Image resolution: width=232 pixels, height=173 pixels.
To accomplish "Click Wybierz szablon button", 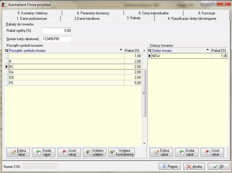I will pos(95,152).
